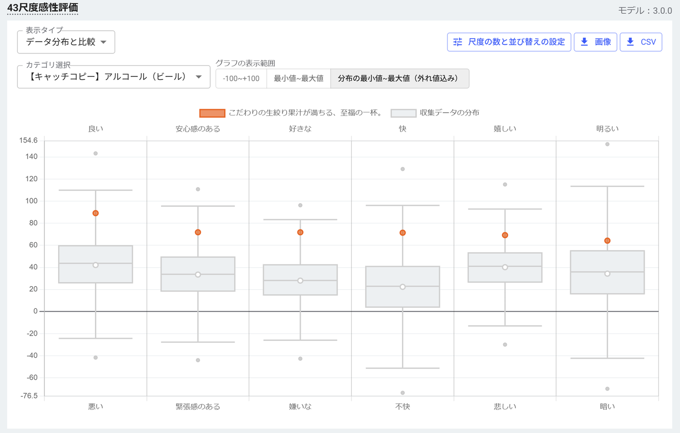Download the chart via the 画像 button
Screen dimensions: 680x433
595,42
